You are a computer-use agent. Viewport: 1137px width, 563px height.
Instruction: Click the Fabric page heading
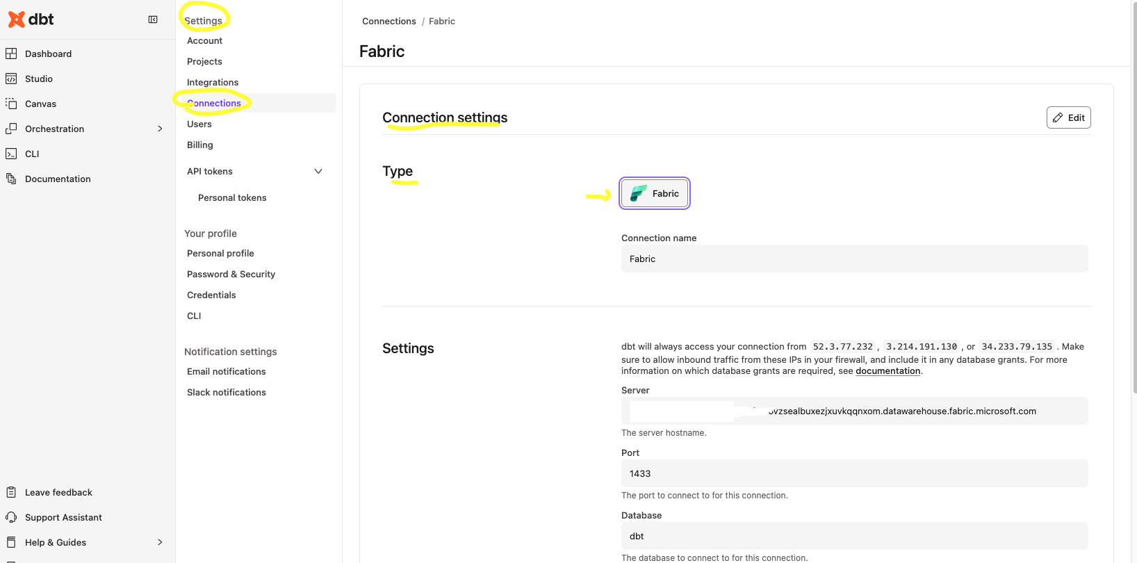[x=382, y=51]
